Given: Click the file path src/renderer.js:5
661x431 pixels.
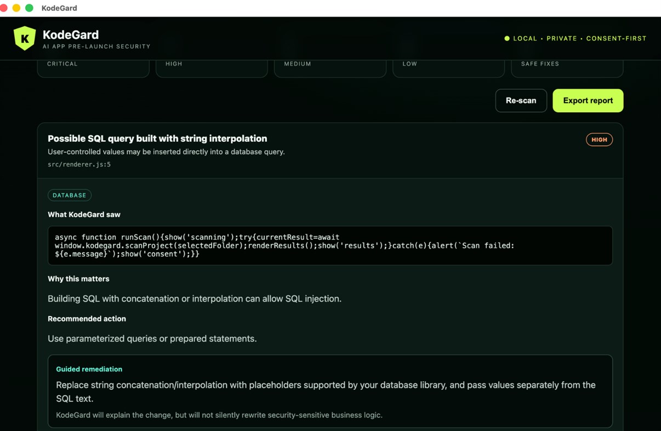Looking at the screenshot, I should (x=79, y=164).
